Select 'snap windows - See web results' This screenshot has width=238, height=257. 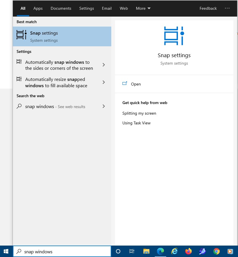pos(62,107)
